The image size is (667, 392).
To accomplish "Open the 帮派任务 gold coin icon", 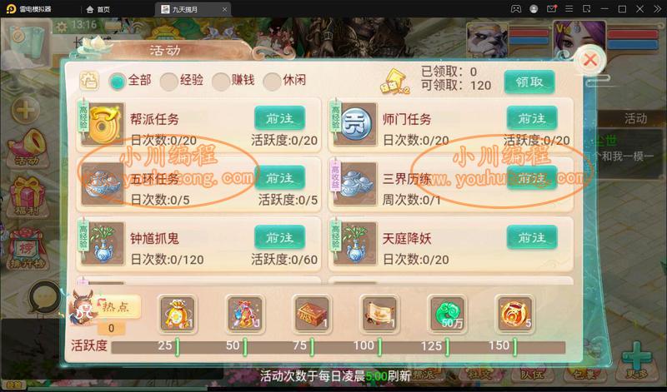I will (x=103, y=123).
